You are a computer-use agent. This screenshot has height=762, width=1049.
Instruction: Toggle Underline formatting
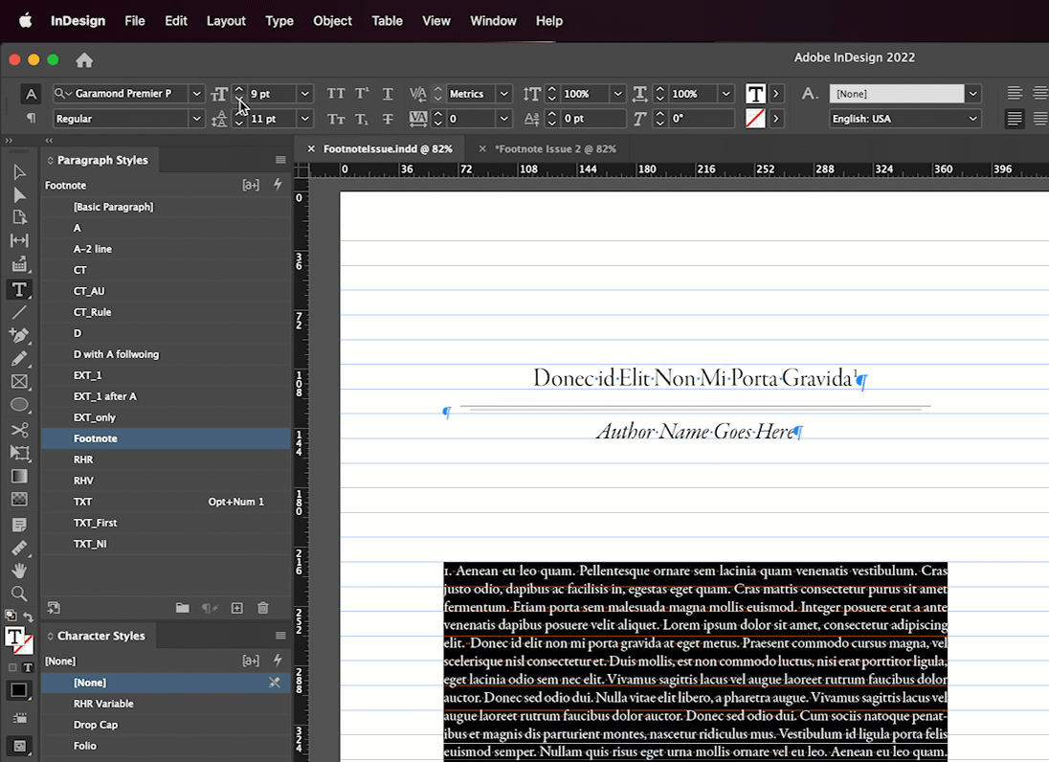[x=388, y=94]
